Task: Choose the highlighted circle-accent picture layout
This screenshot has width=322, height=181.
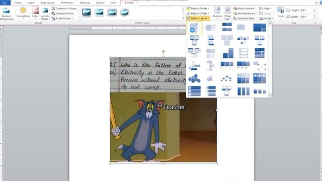Action: point(194,28)
